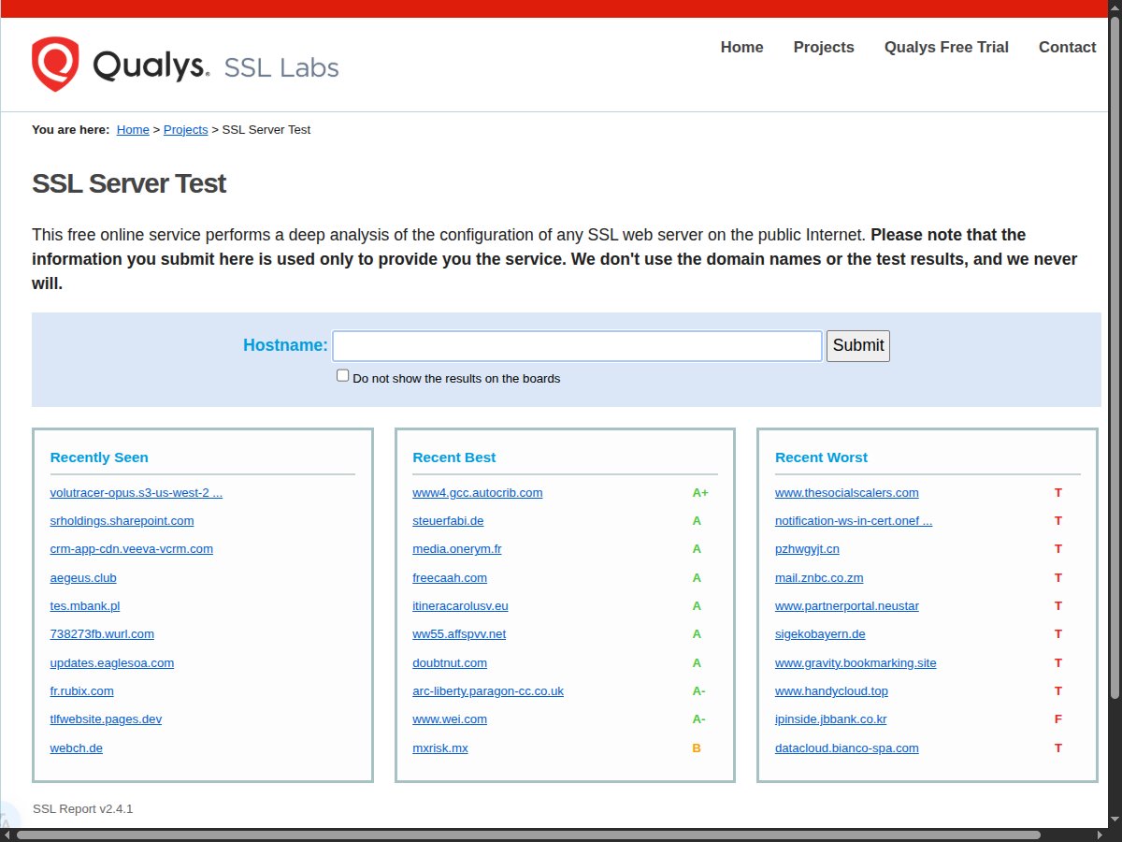The width and height of the screenshot is (1122, 842).
Task: Open the Projects menu item
Action: pos(823,48)
